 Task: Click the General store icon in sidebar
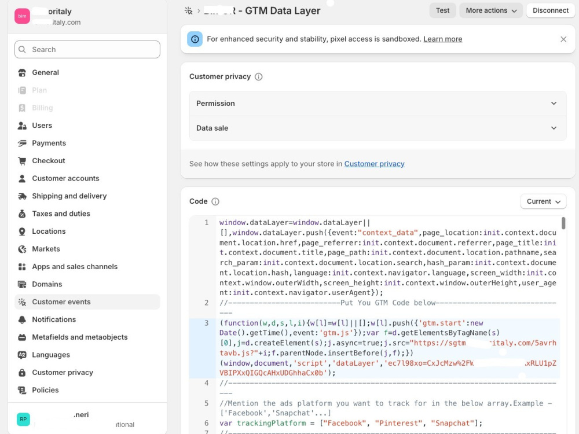point(22,73)
